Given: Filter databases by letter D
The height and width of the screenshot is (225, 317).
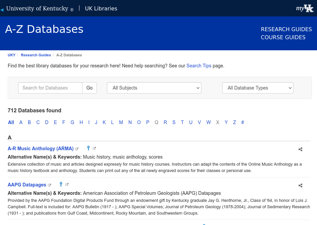Looking at the screenshot, I should click(47, 122).
